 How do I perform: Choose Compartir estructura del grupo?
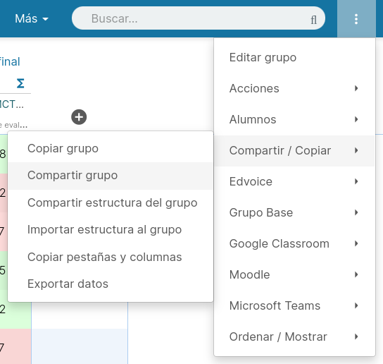point(111,203)
